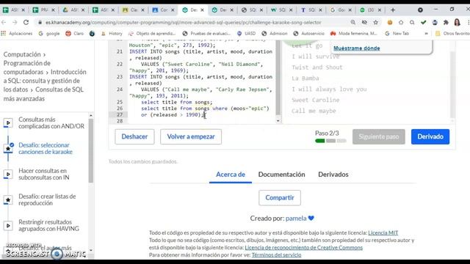Open lesson Consultas más complicadas con AND/OR

coord(51,122)
